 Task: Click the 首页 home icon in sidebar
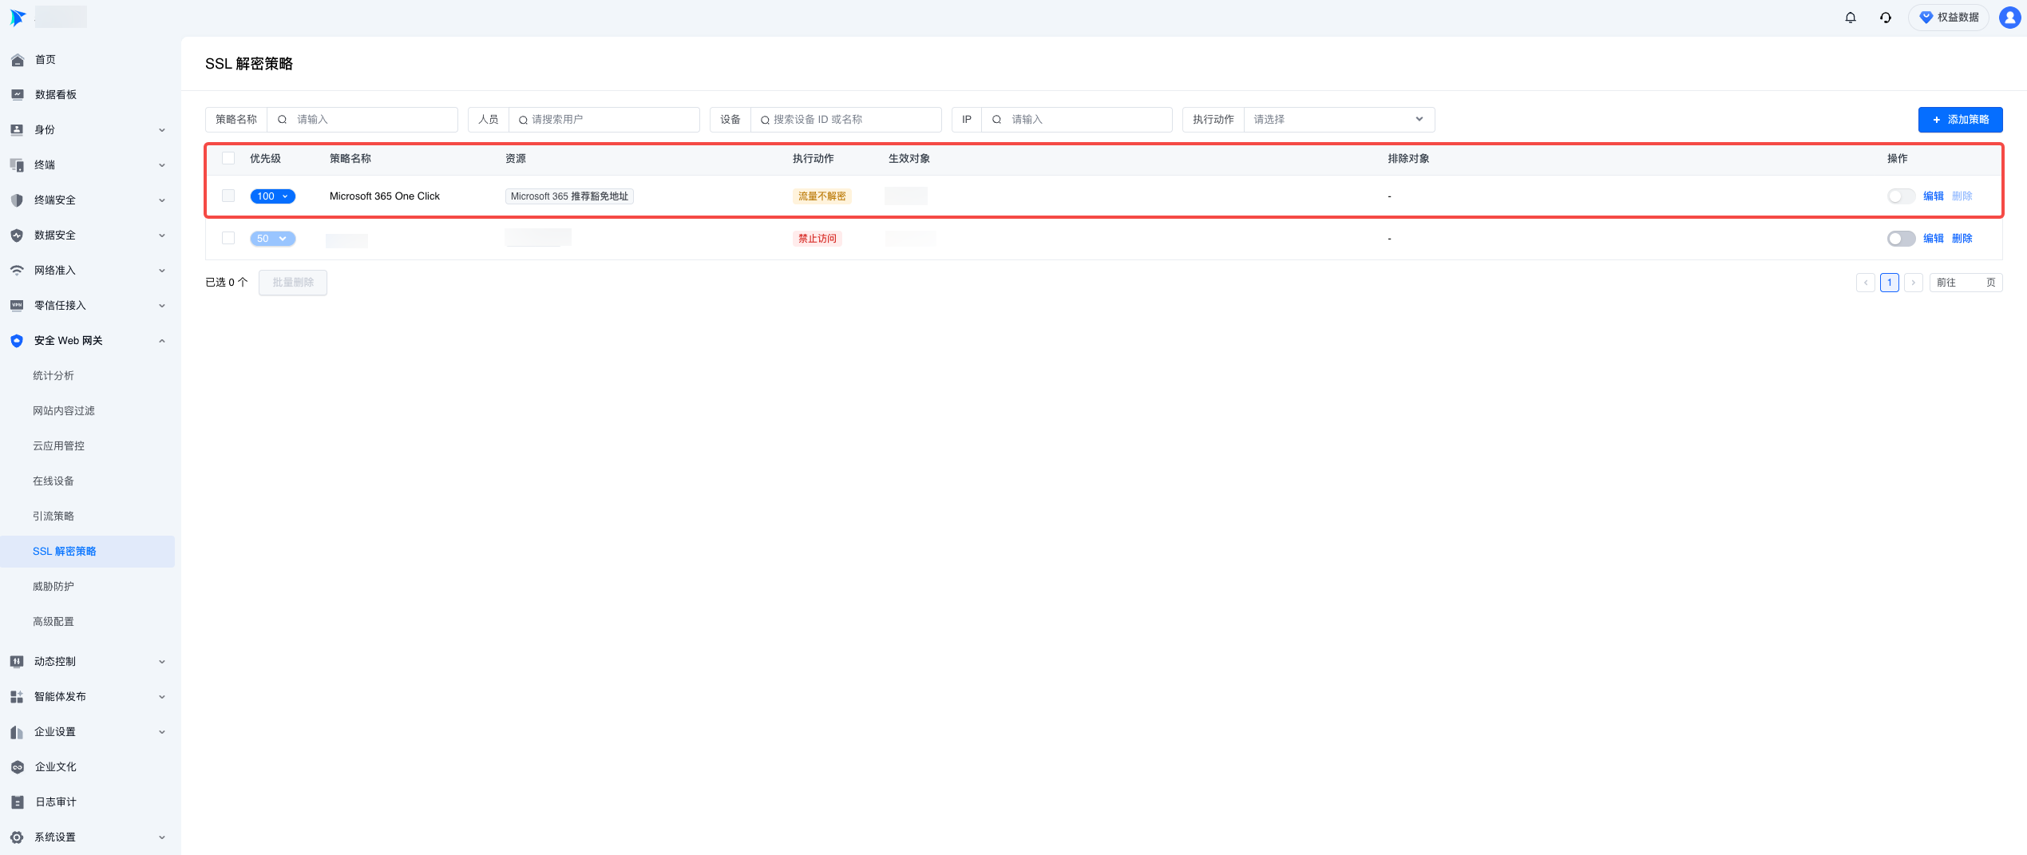[17, 60]
